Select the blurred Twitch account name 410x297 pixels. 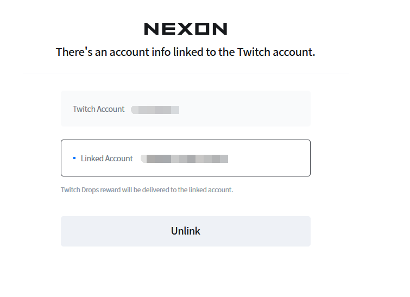coord(155,110)
